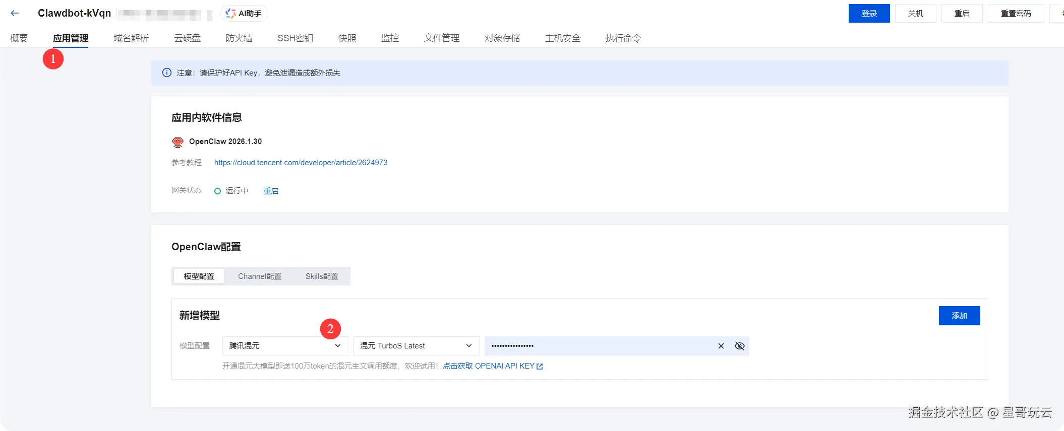Click the 关机 shutdown button
The height and width of the screenshot is (431, 1064).
[916, 14]
